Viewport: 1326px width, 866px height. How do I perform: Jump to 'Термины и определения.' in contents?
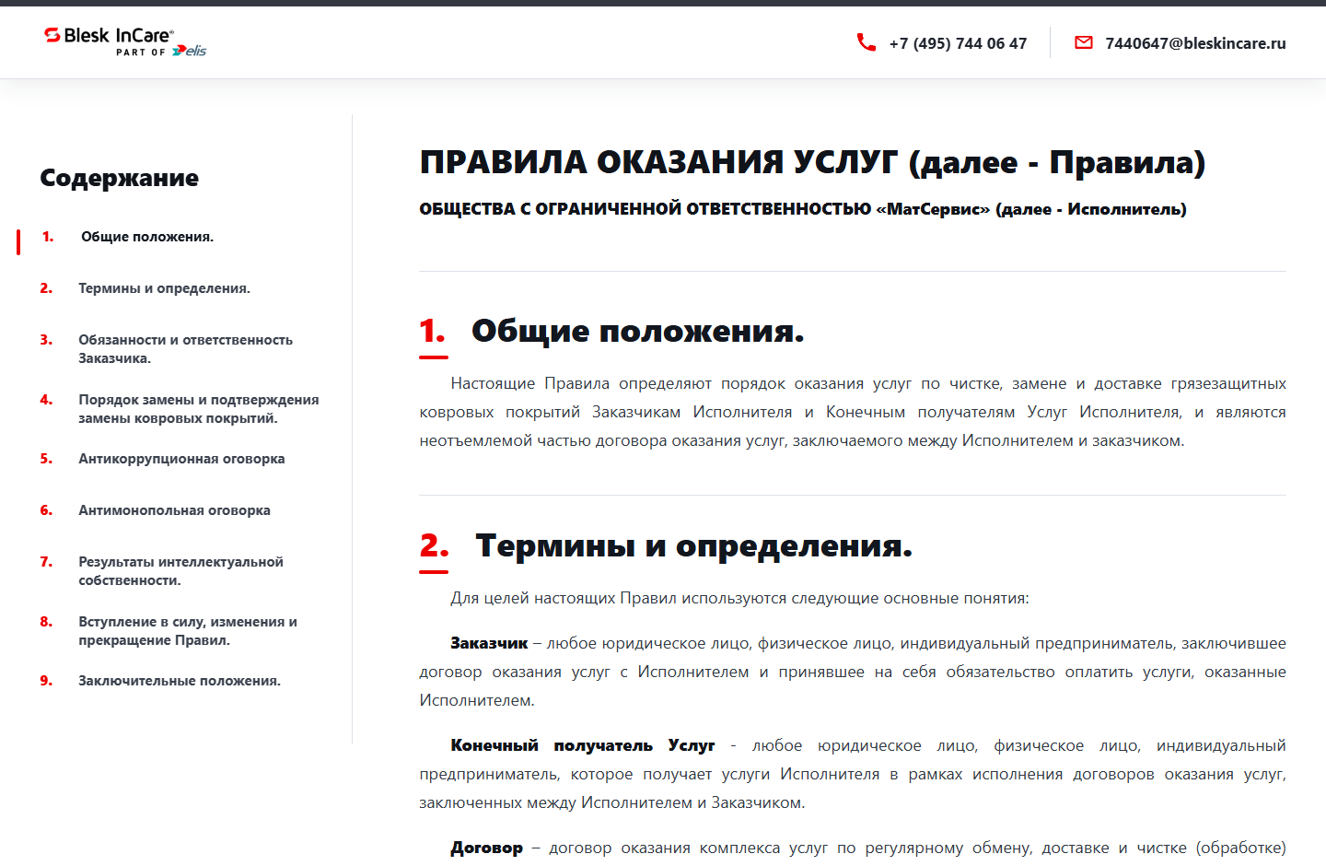164,288
